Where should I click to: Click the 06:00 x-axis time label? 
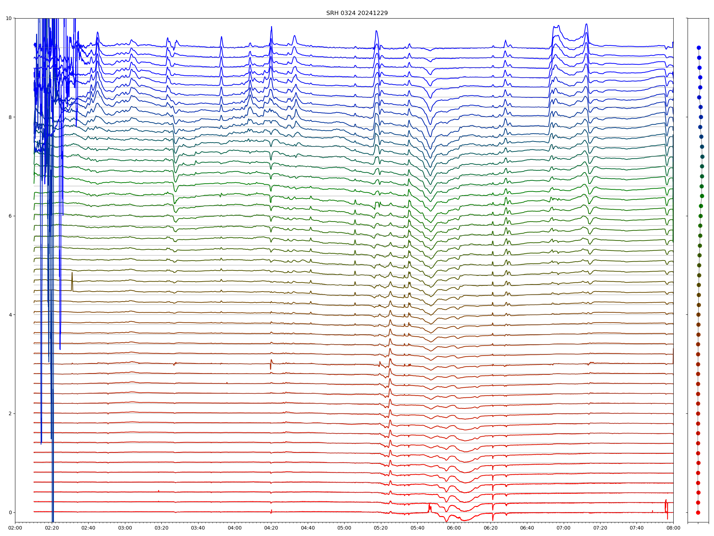(454, 528)
